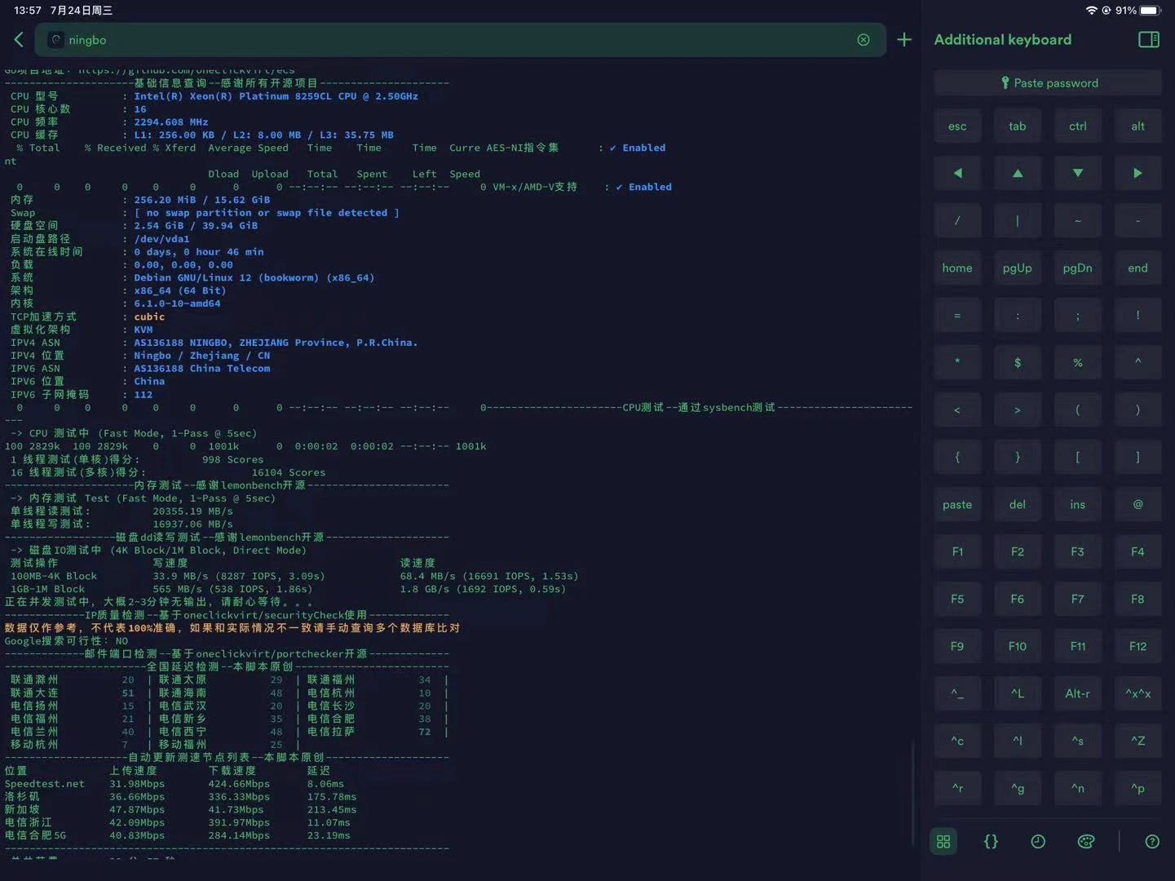Open the color palette theme settings
The width and height of the screenshot is (1175, 881).
tap(1085, 842)
